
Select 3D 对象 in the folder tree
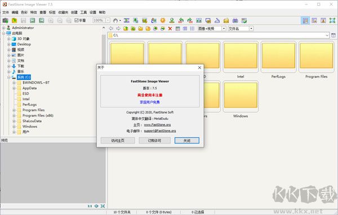[x=23, y=39]
